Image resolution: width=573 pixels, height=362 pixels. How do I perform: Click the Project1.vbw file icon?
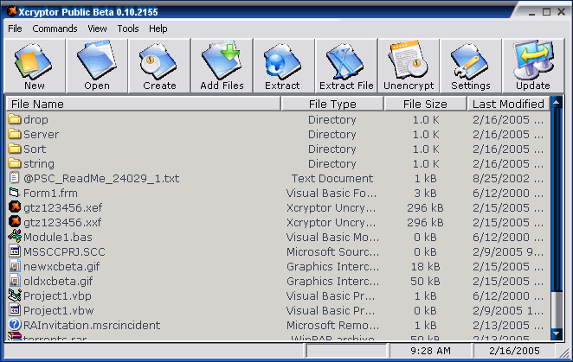[15, 310]
